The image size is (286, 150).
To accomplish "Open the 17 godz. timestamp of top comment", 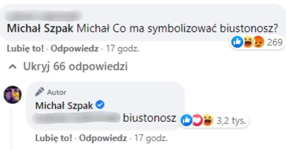I will [x=123, y=49].
